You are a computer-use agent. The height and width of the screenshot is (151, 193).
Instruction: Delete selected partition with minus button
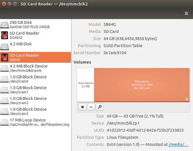(x=91, y=107)
